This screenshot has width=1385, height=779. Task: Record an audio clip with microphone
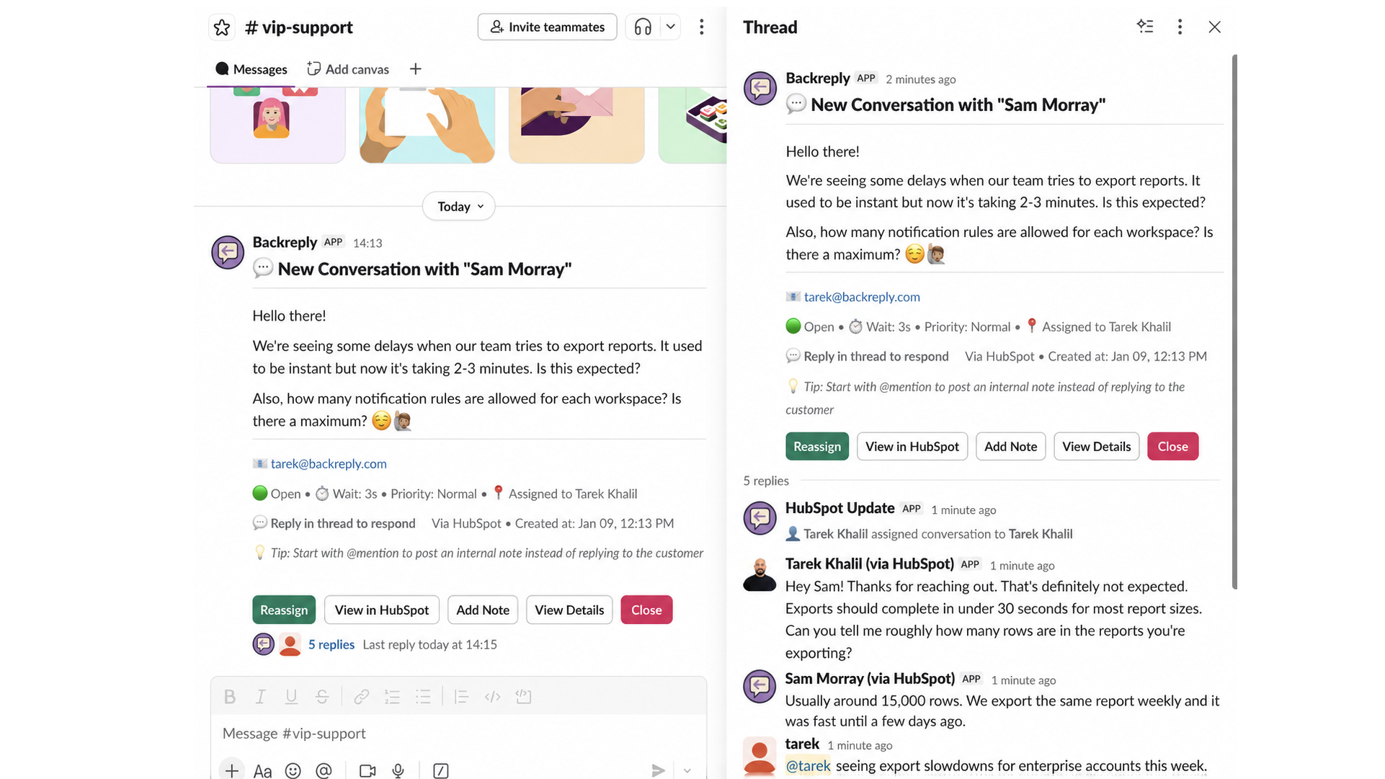398,771
